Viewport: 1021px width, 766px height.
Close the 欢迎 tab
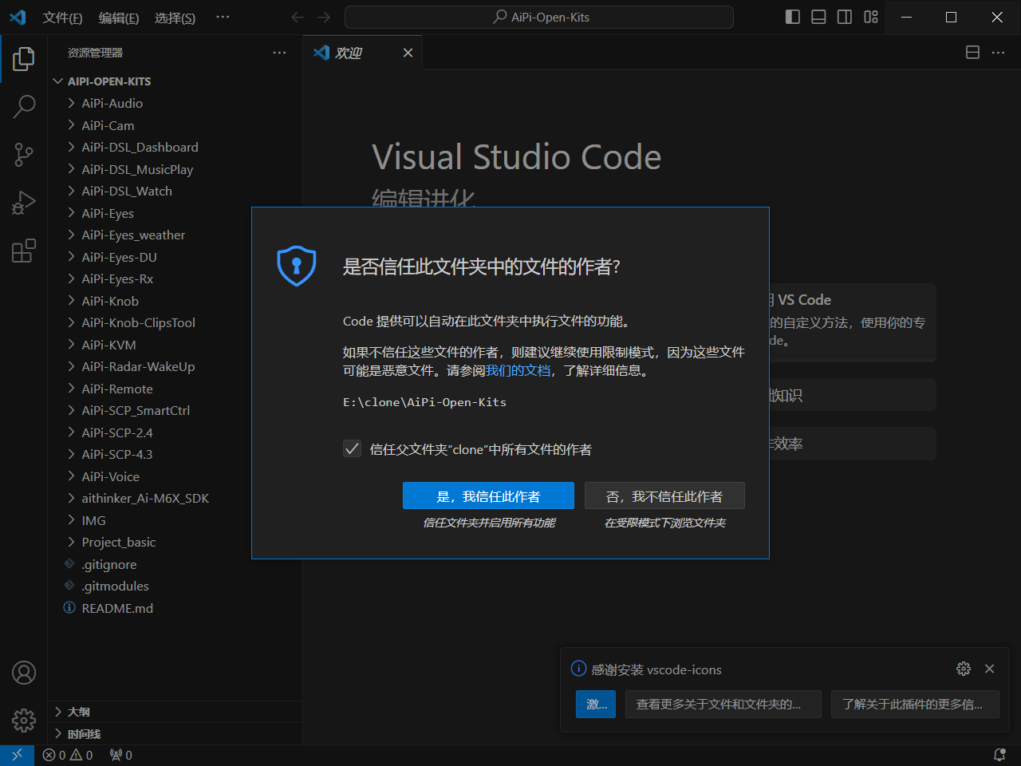tap(408, 53)
